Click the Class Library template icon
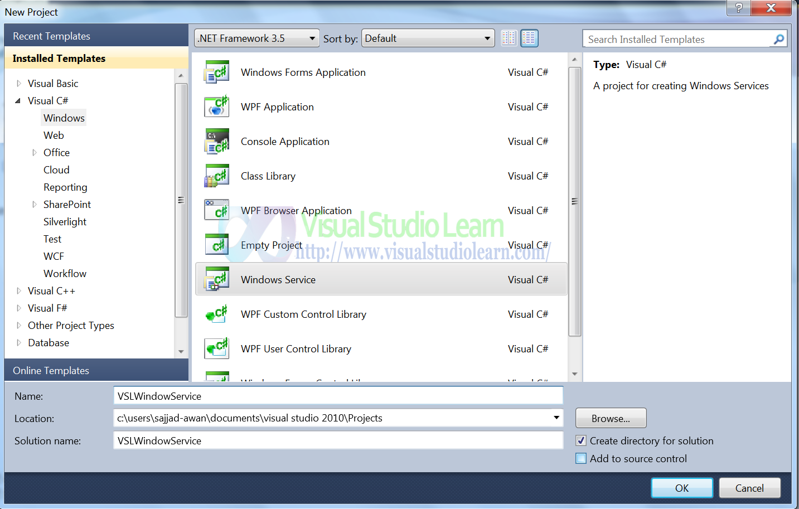799x509 pixels. [216, 176]
